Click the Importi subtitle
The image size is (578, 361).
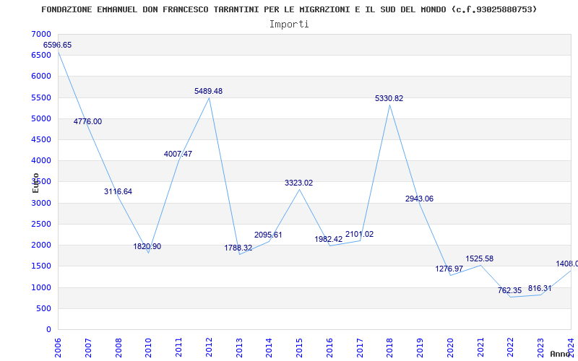(x=289, y=25)
